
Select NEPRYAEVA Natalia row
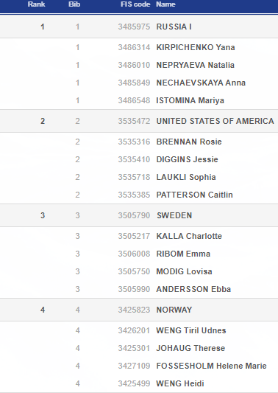[x=139, y=65]
